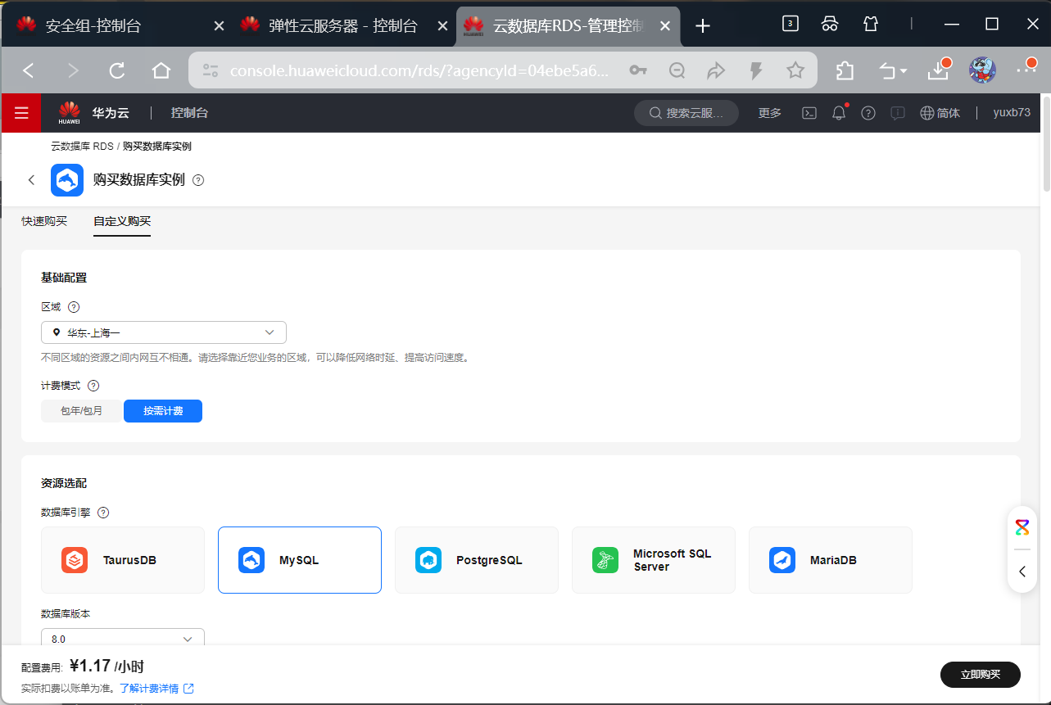Open the browser undo dropdown arrow
This screenshot has height=705, width=1051.
[904, 71]
